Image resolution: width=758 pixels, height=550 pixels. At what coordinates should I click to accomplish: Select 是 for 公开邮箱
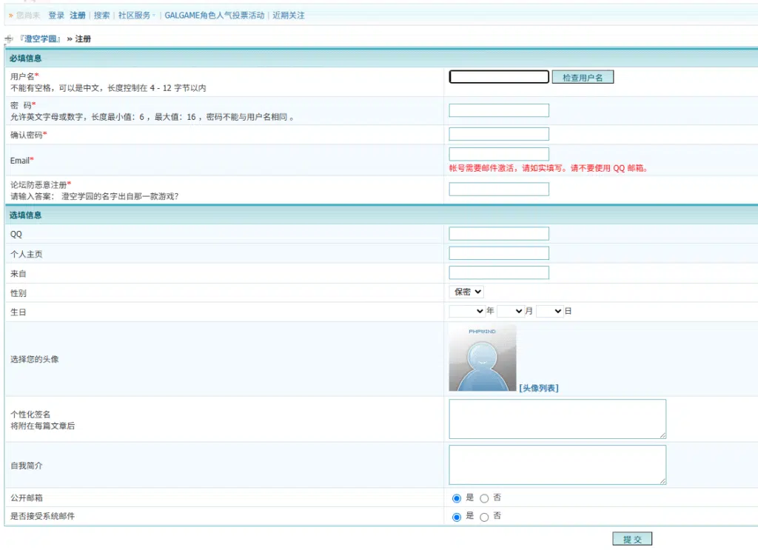pos(456,498)
